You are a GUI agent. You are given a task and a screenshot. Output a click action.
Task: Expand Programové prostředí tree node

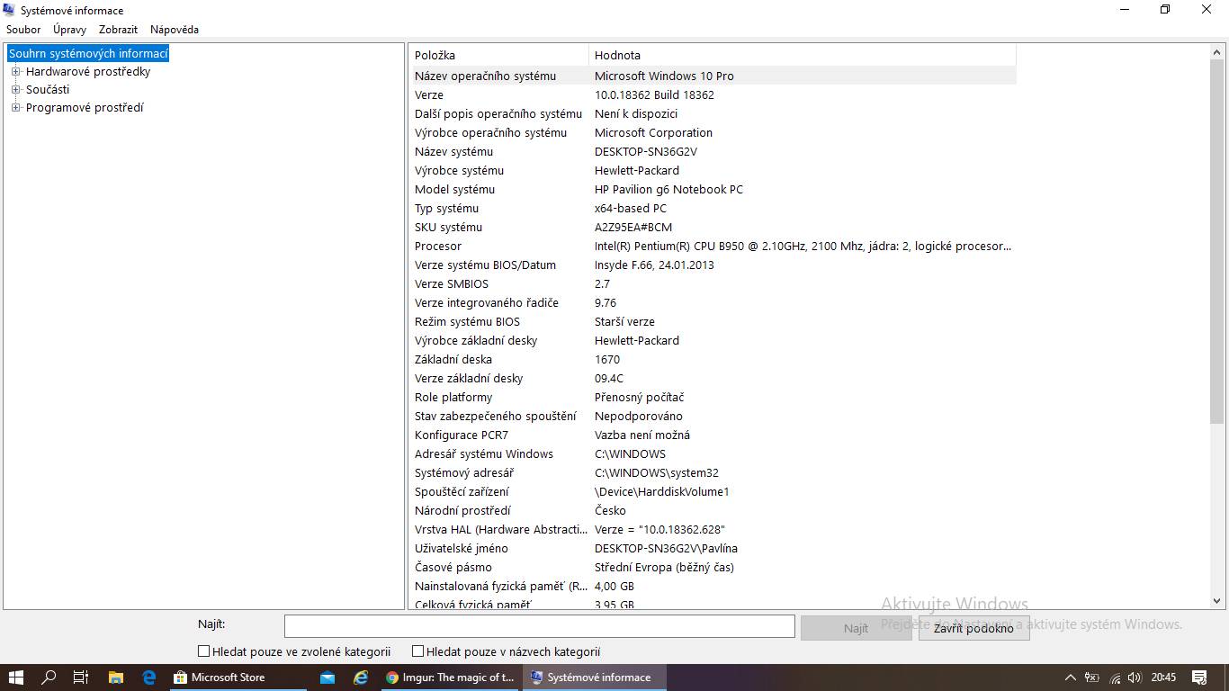tap(15, 108)
